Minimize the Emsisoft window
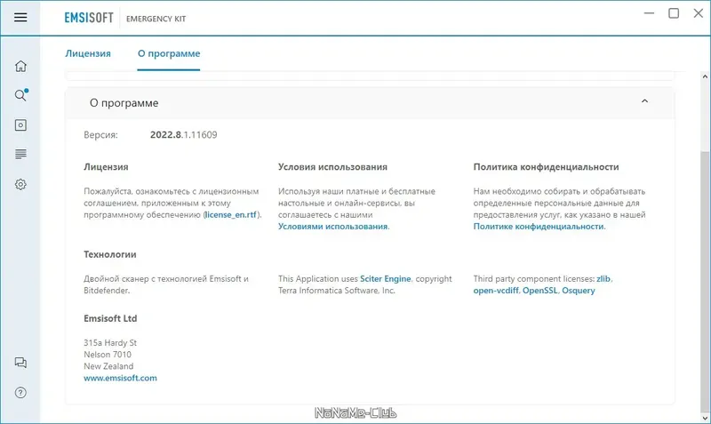This screenshot has height=424, width=711. 650,13
